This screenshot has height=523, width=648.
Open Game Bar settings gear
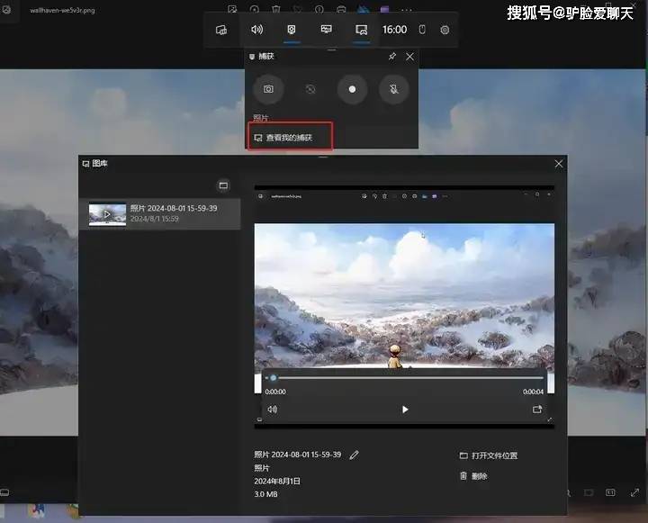pyautogui.click(x=445, y=30)
